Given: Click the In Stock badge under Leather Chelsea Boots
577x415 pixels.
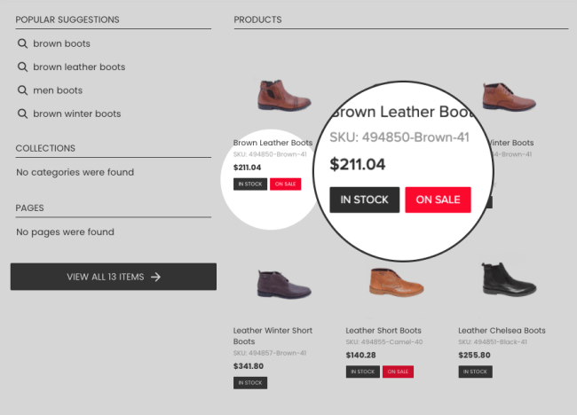Looking at the screenshot, I should coord(475,372).
